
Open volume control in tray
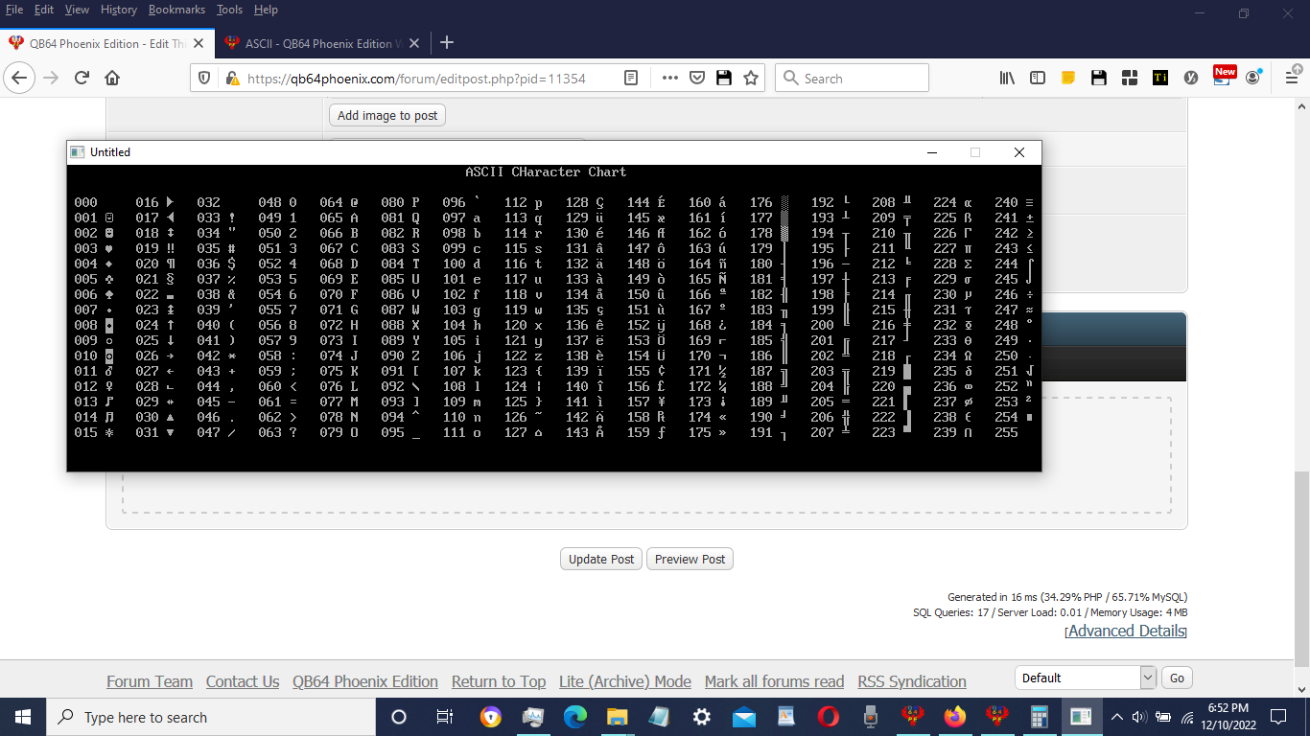pos(1140,717)
